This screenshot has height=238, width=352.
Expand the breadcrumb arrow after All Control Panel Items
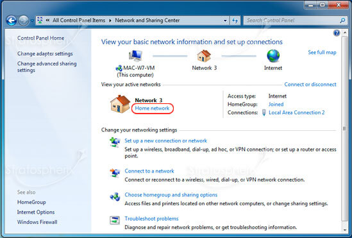110,21
